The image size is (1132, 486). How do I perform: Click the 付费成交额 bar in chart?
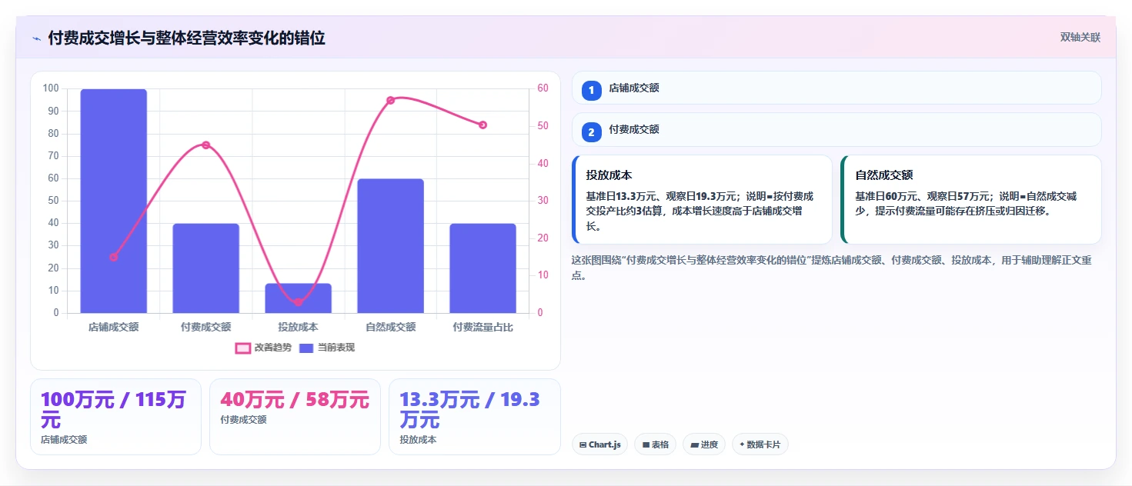click(x=206, y=268)
